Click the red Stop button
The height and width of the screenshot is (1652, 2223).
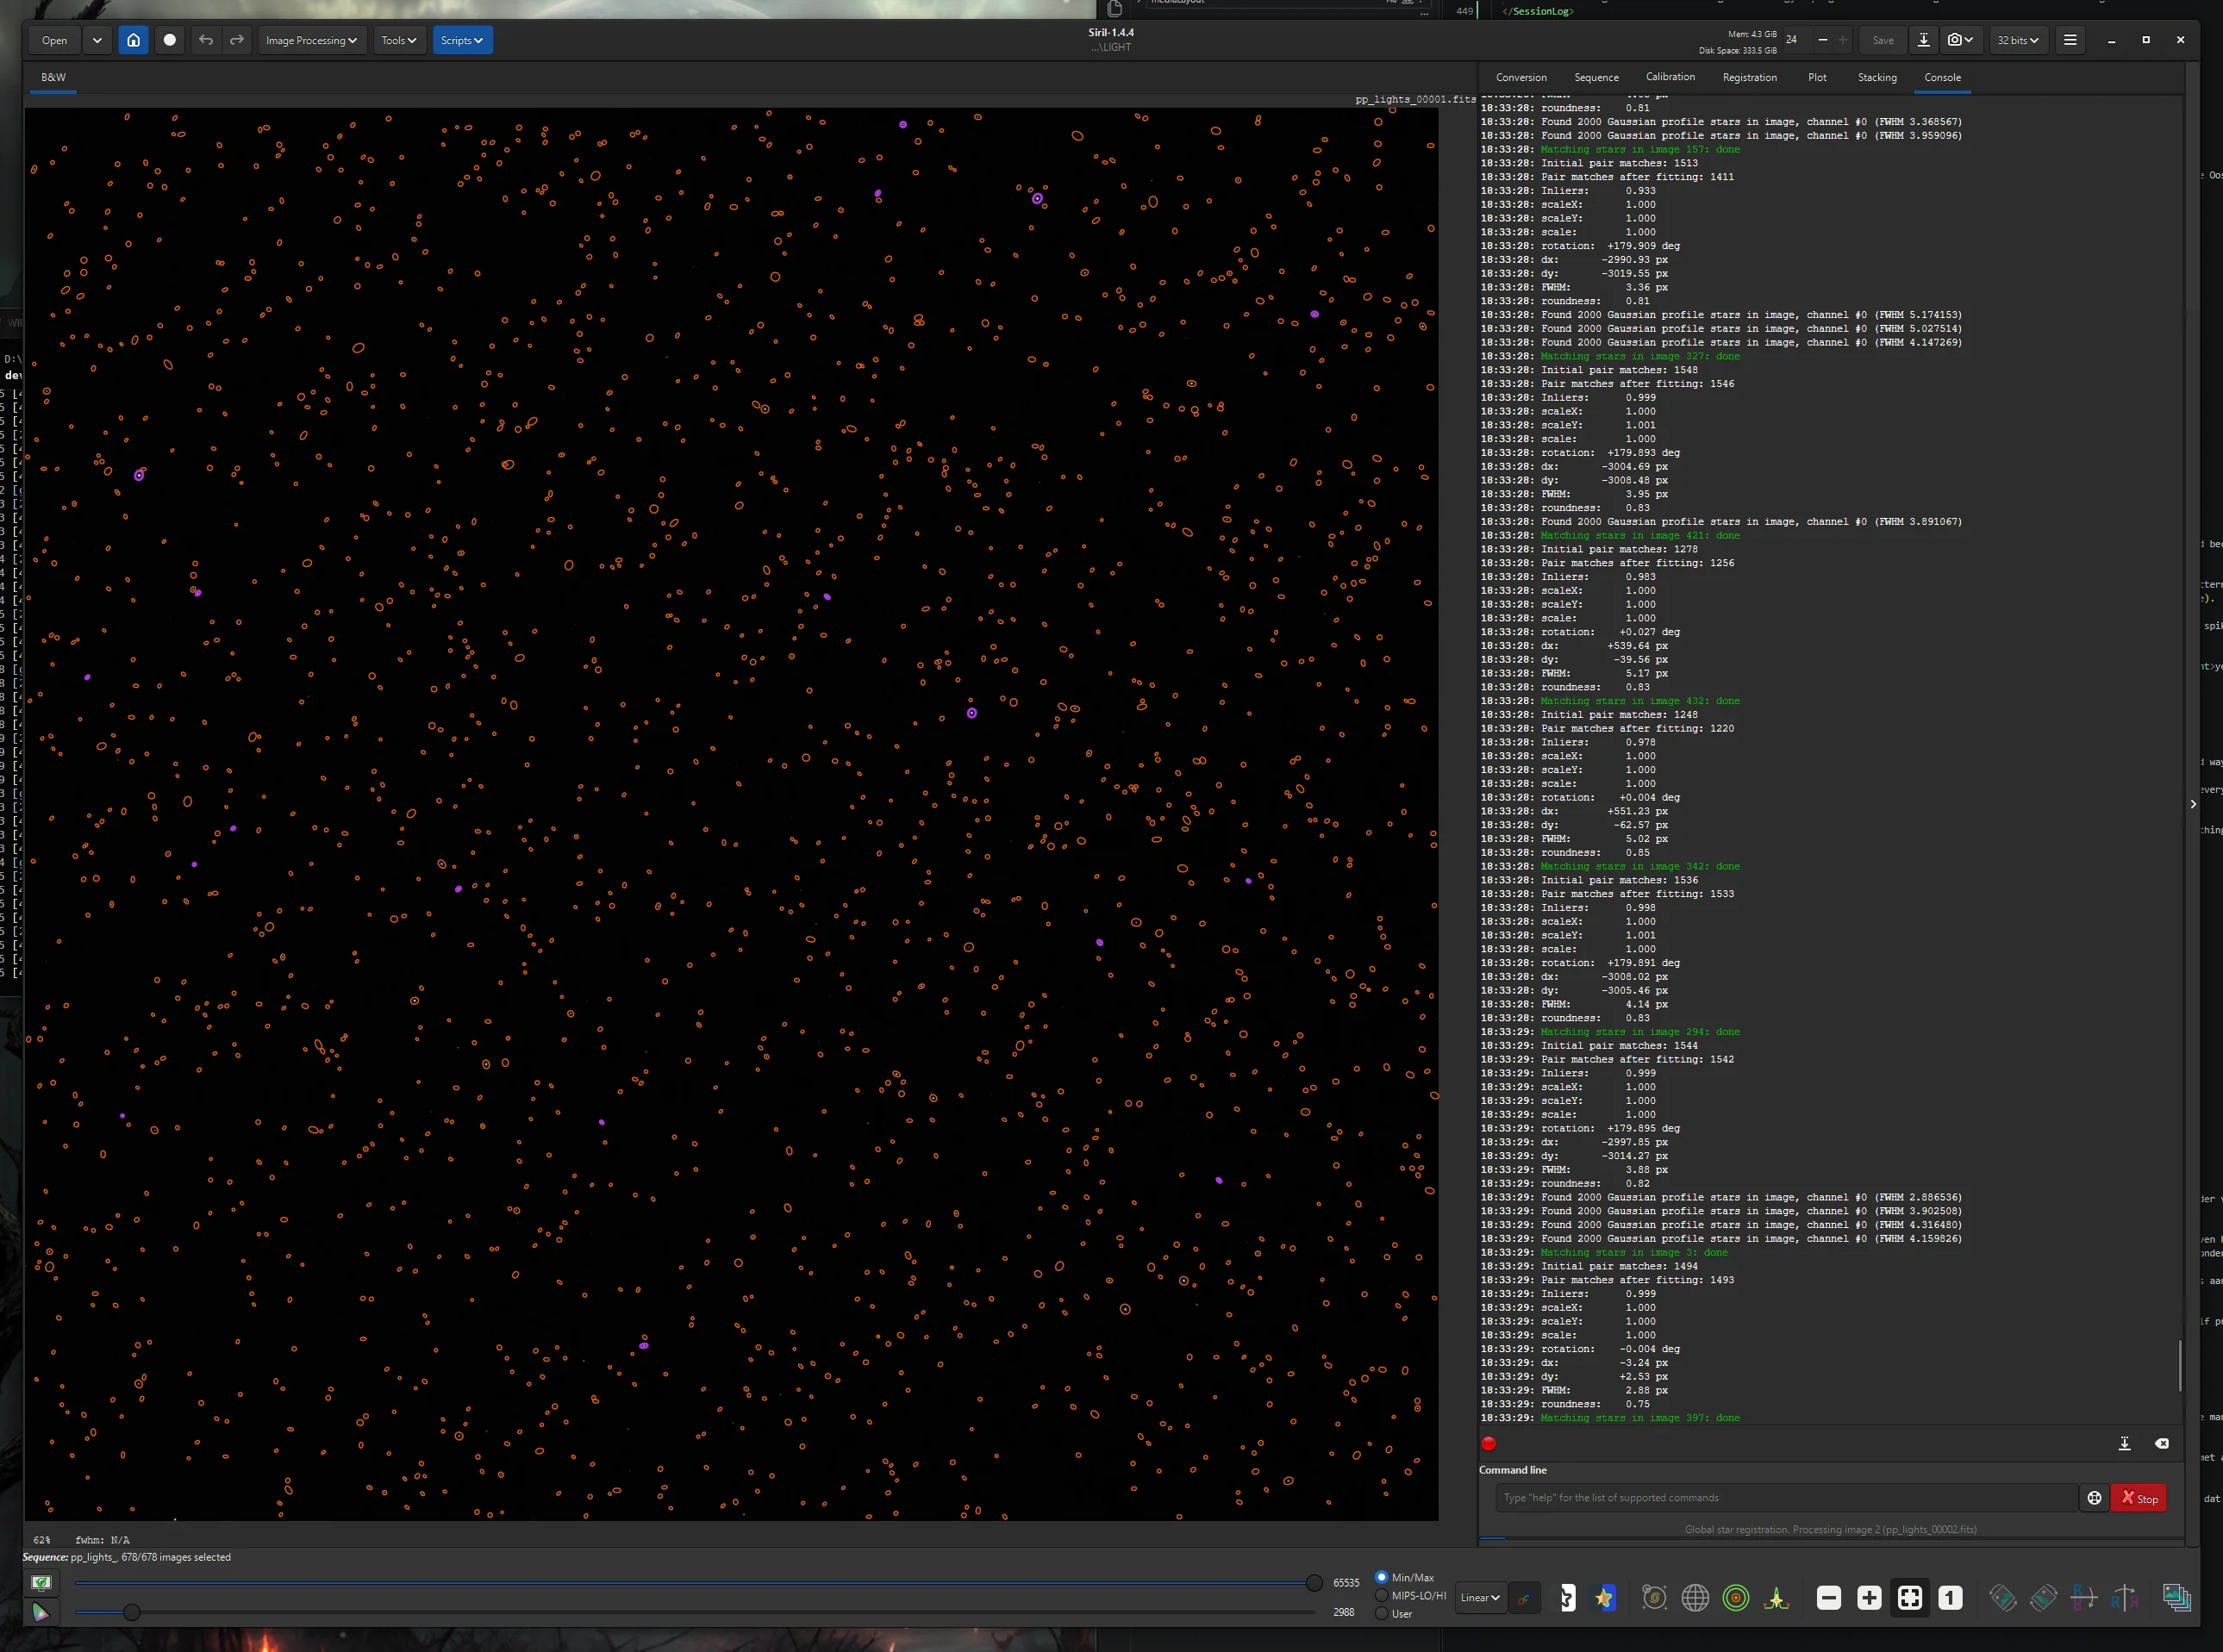[2139, 1498]
